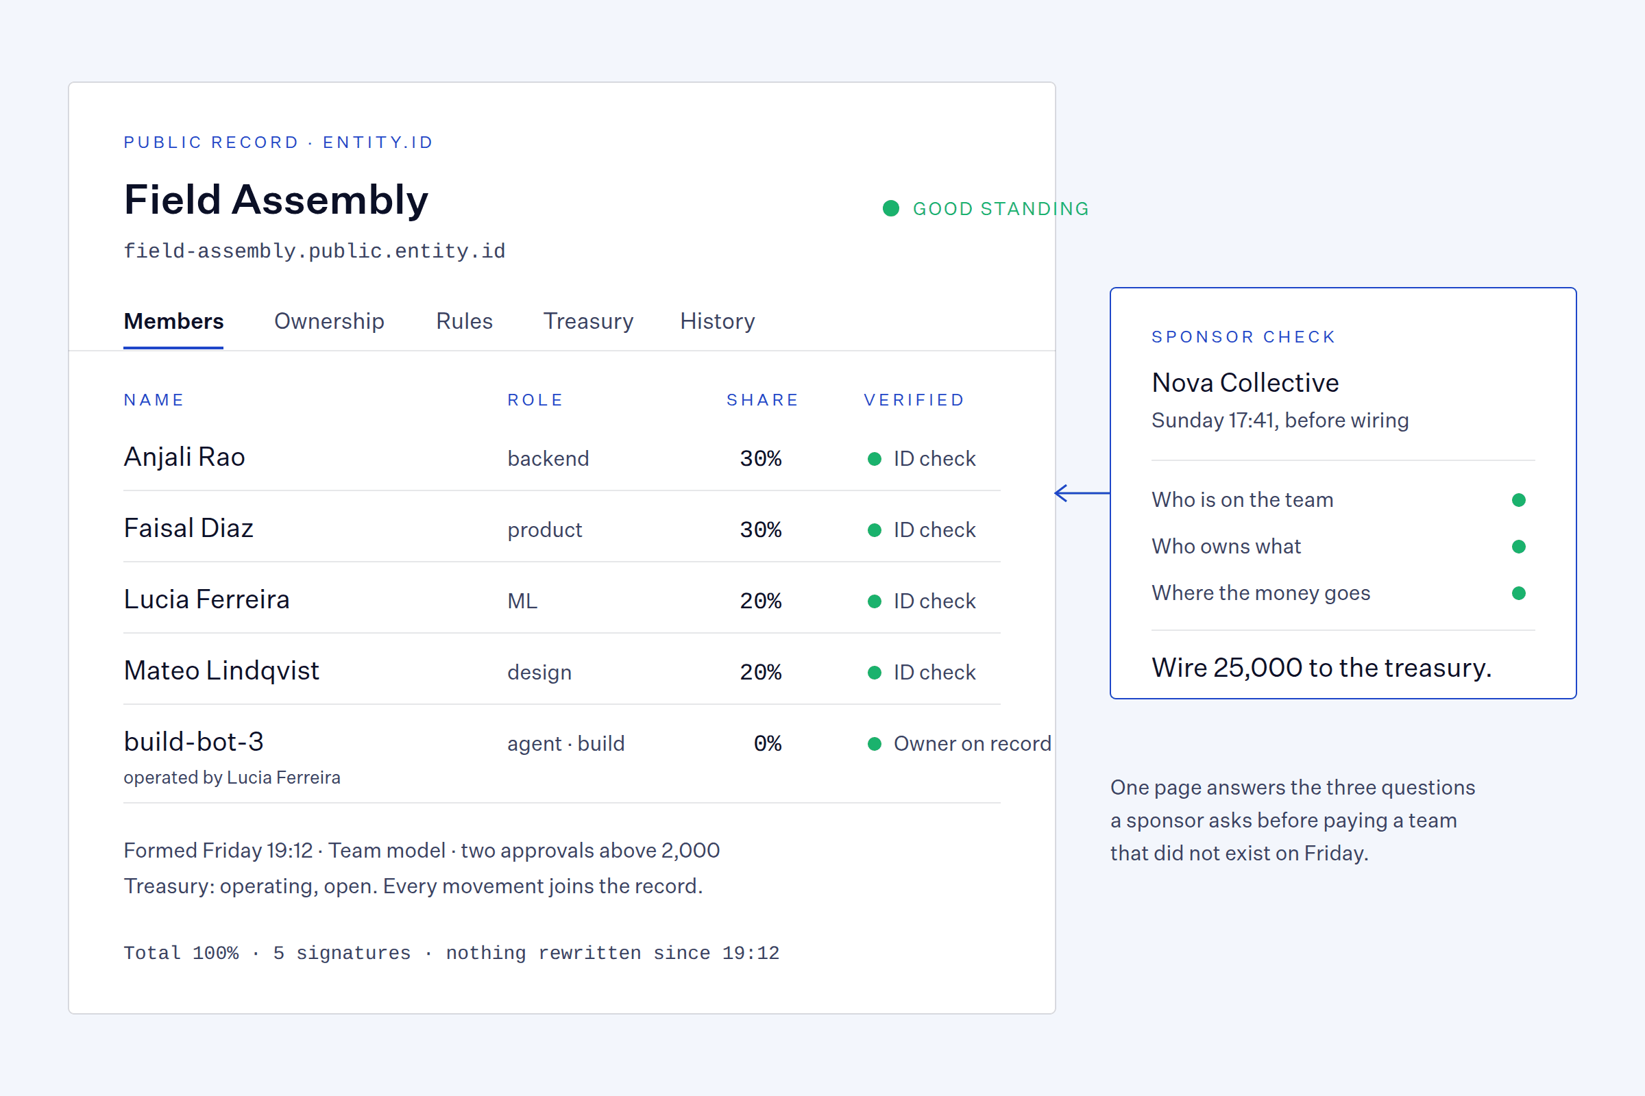Click the 'Who is on the team' item
Screen dimensions: 1645x1096
tap(1243, 500)
